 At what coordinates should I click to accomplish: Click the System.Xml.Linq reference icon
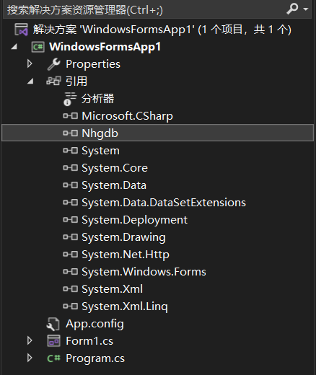click(x=71, y=306)
